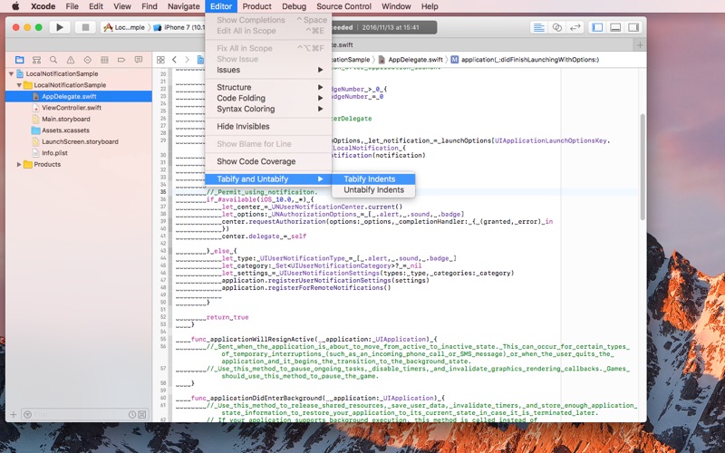Open the Symbol navigator tab
725x453 pixels.
tap(36, 60)
